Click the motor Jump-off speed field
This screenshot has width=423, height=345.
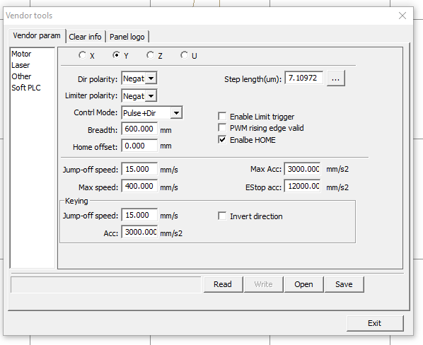[x=139, y=169]
